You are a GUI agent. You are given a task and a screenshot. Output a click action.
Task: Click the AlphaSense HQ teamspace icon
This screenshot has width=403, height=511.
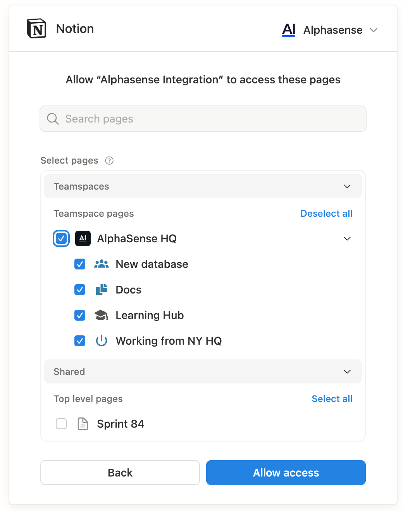(83, 238)
